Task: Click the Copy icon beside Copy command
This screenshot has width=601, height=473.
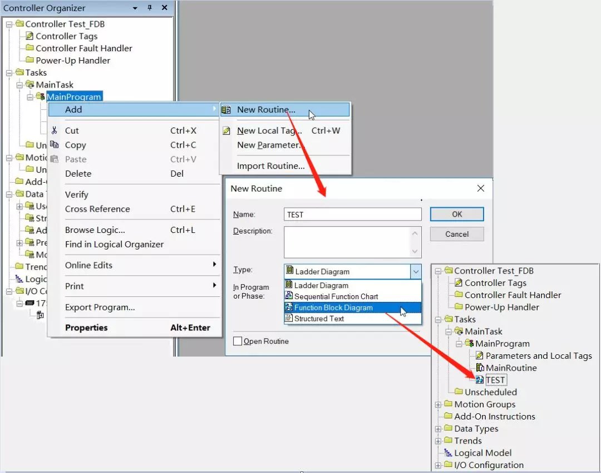Action: (56, 145)
